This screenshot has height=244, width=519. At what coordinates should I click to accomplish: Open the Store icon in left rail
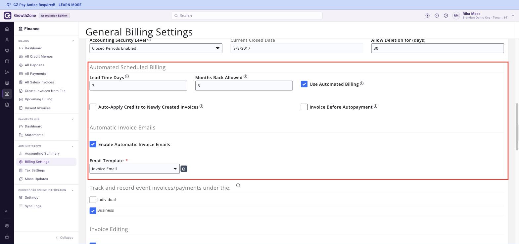tap(7, 83)
